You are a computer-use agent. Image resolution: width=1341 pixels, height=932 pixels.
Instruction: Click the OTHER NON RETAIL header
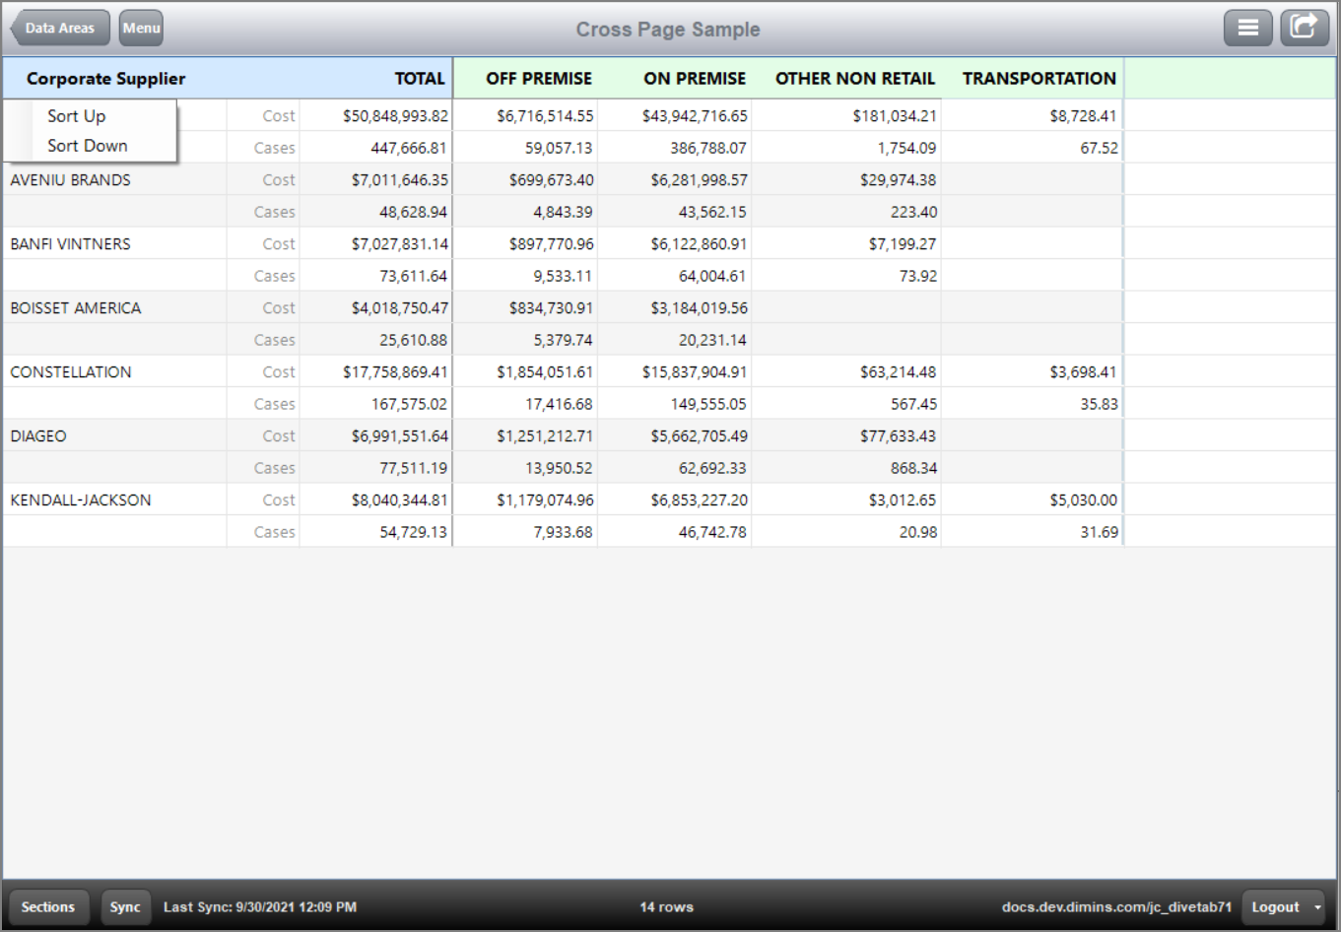(854, 79)
